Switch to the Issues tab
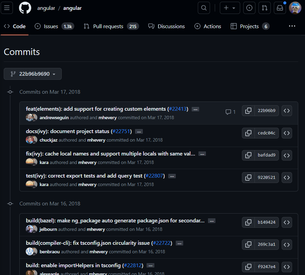305x275 pixels. pos(54,26)
